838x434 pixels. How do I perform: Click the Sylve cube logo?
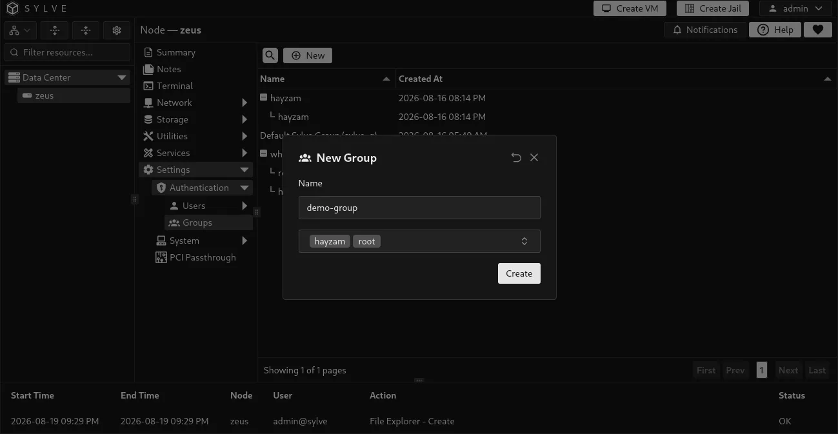point(13,8)
